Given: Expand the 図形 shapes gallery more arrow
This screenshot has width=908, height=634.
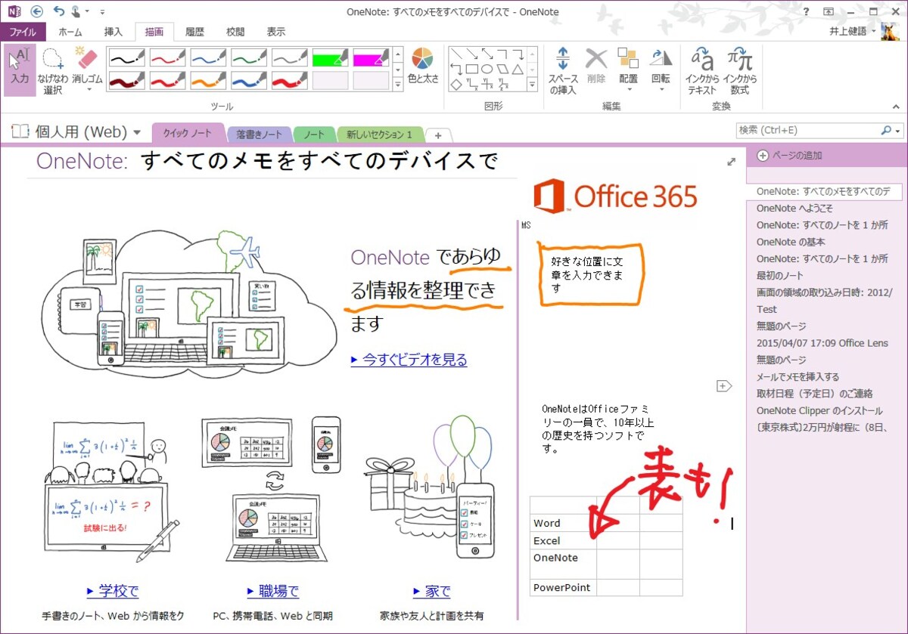Looking at the screenshot, I should [532, 84].
